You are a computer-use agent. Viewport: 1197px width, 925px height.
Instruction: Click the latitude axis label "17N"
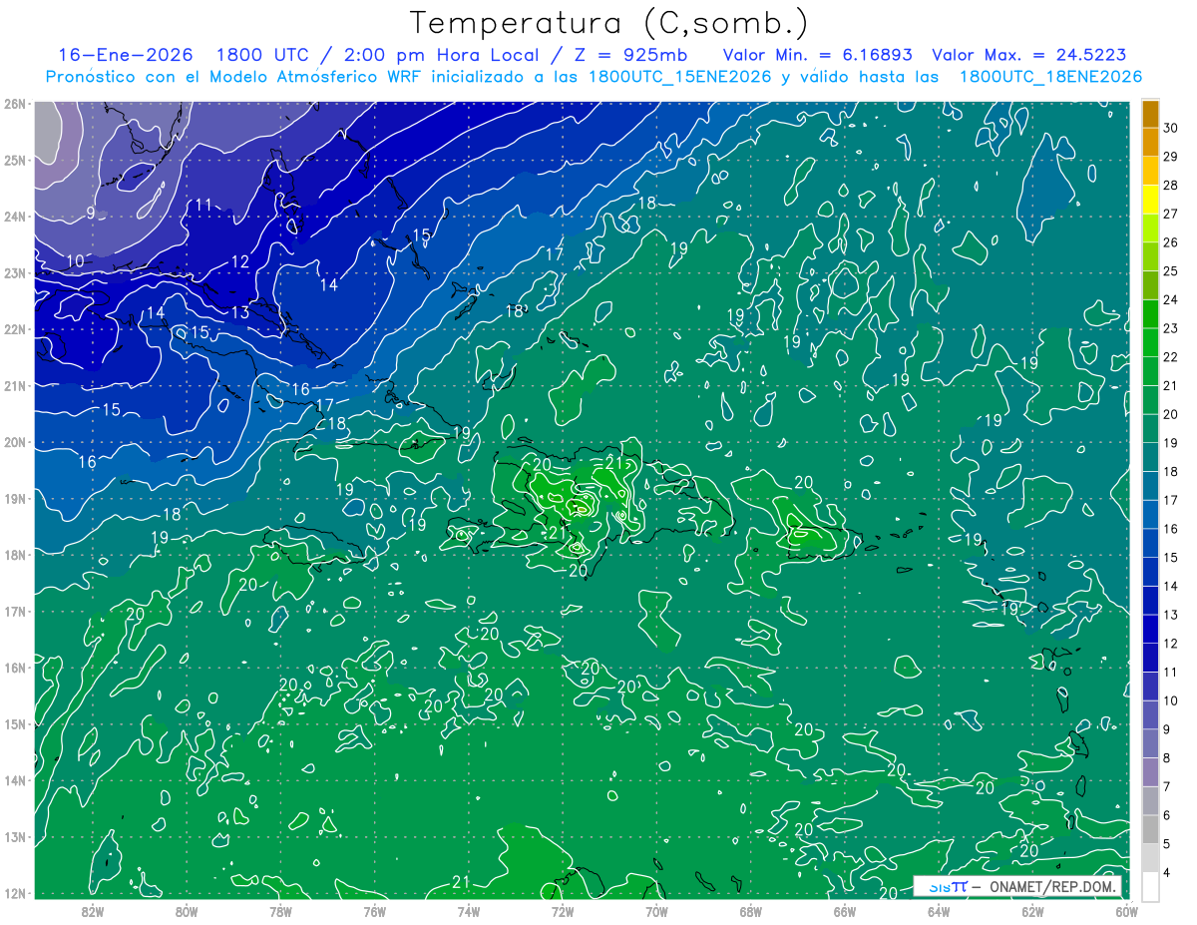(x=15, y=611)
